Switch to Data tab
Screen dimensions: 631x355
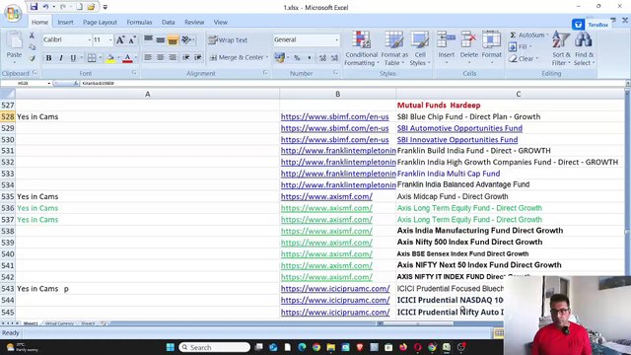pos(169,22)
